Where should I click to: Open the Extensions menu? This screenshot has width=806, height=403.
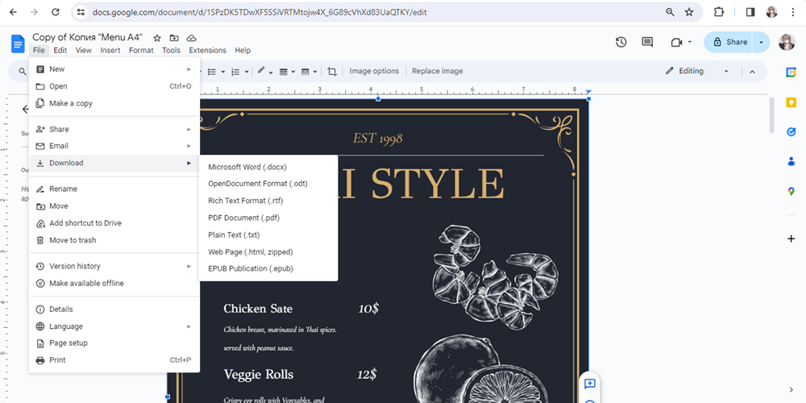coord(208,50)
